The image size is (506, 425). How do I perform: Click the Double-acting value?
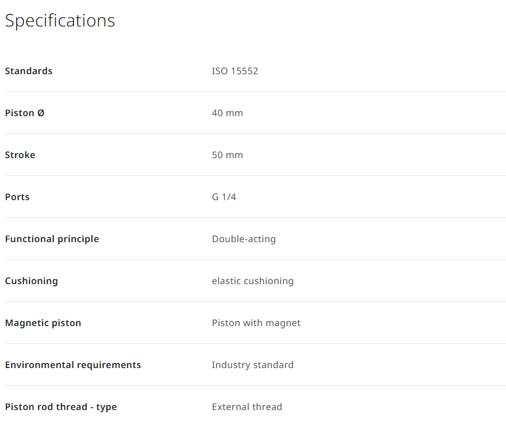click(244, 239)
